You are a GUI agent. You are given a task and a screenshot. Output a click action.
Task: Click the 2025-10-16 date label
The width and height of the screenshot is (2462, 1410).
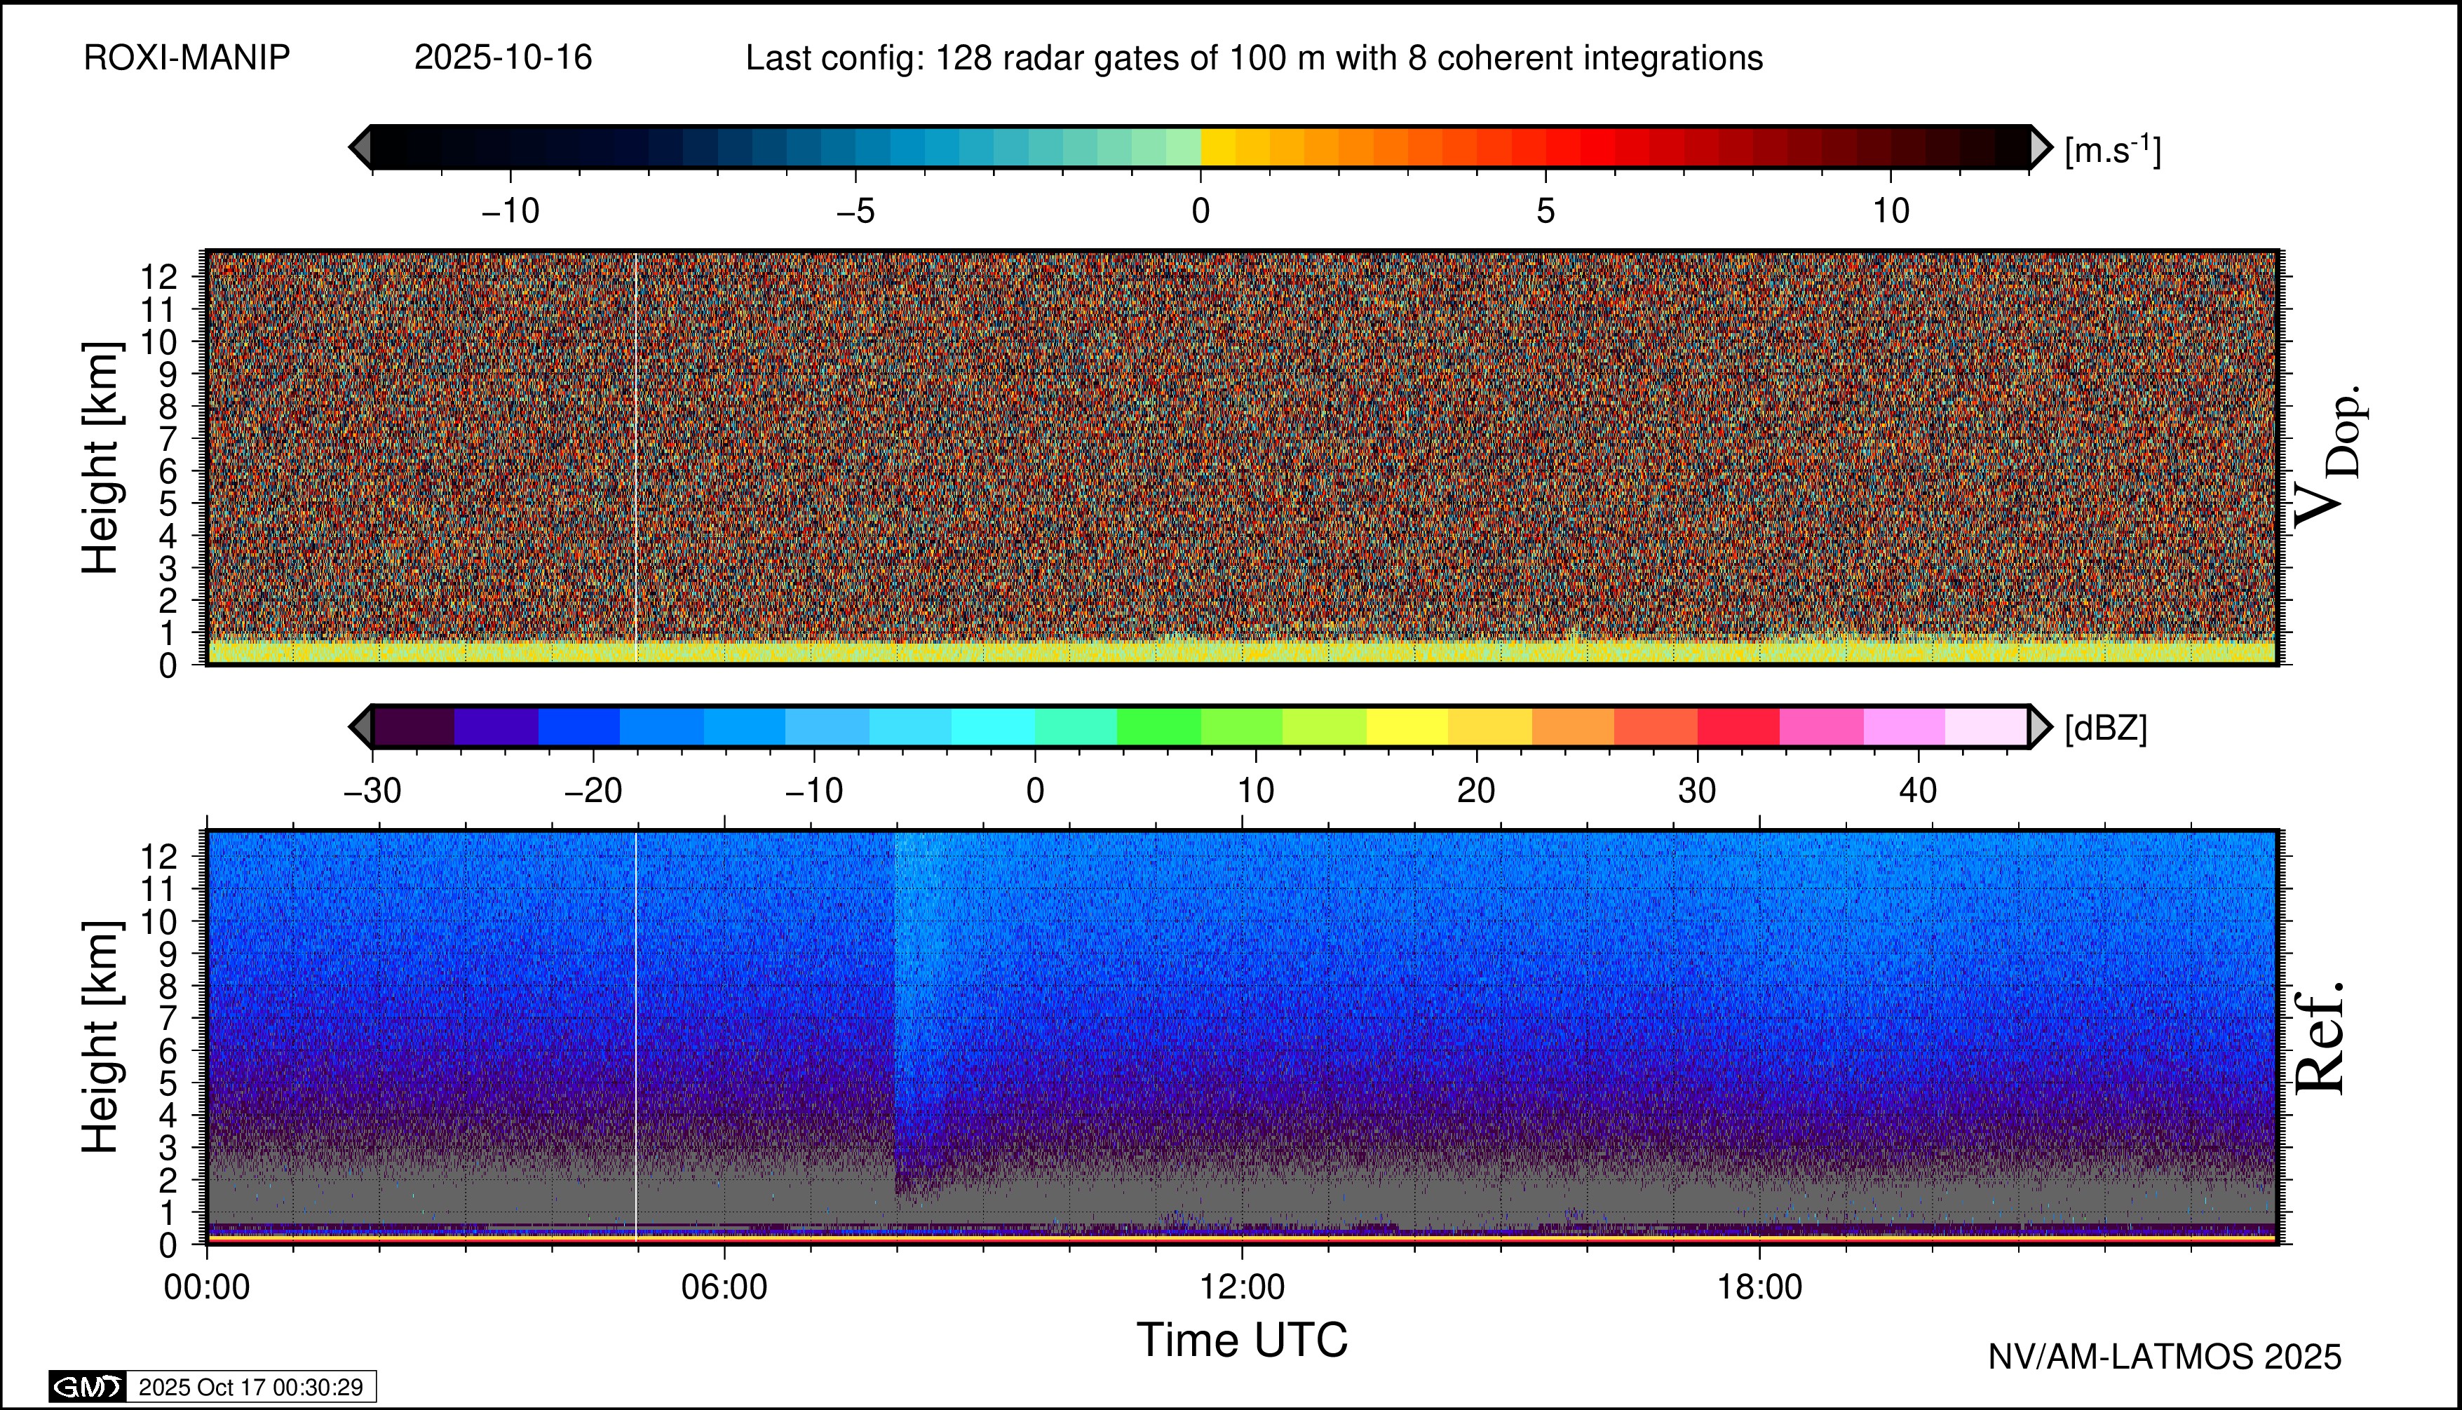click(503, 58)
